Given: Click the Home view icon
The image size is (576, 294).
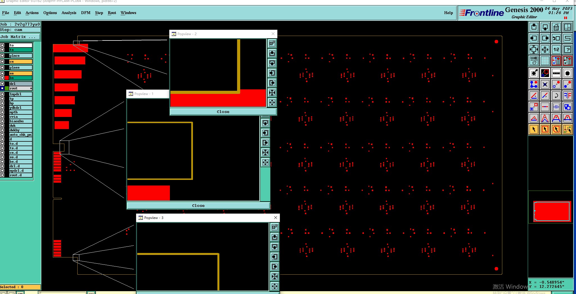Looking at the screenshot, I should pyautogui.click(x=556, y=27).
